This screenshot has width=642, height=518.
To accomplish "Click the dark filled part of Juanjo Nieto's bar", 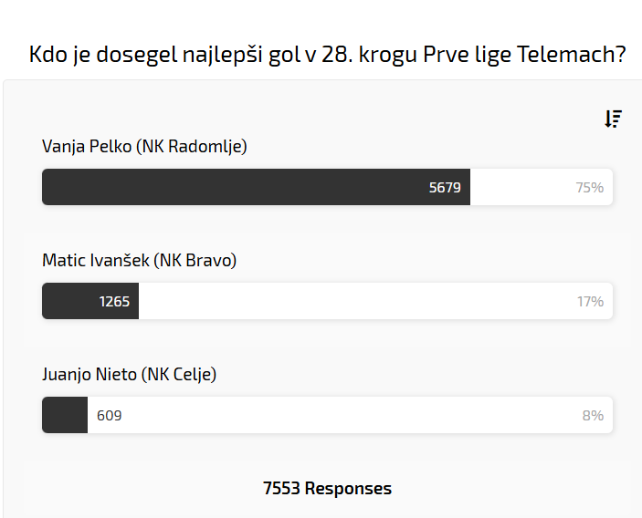I will tap(64, 415).
